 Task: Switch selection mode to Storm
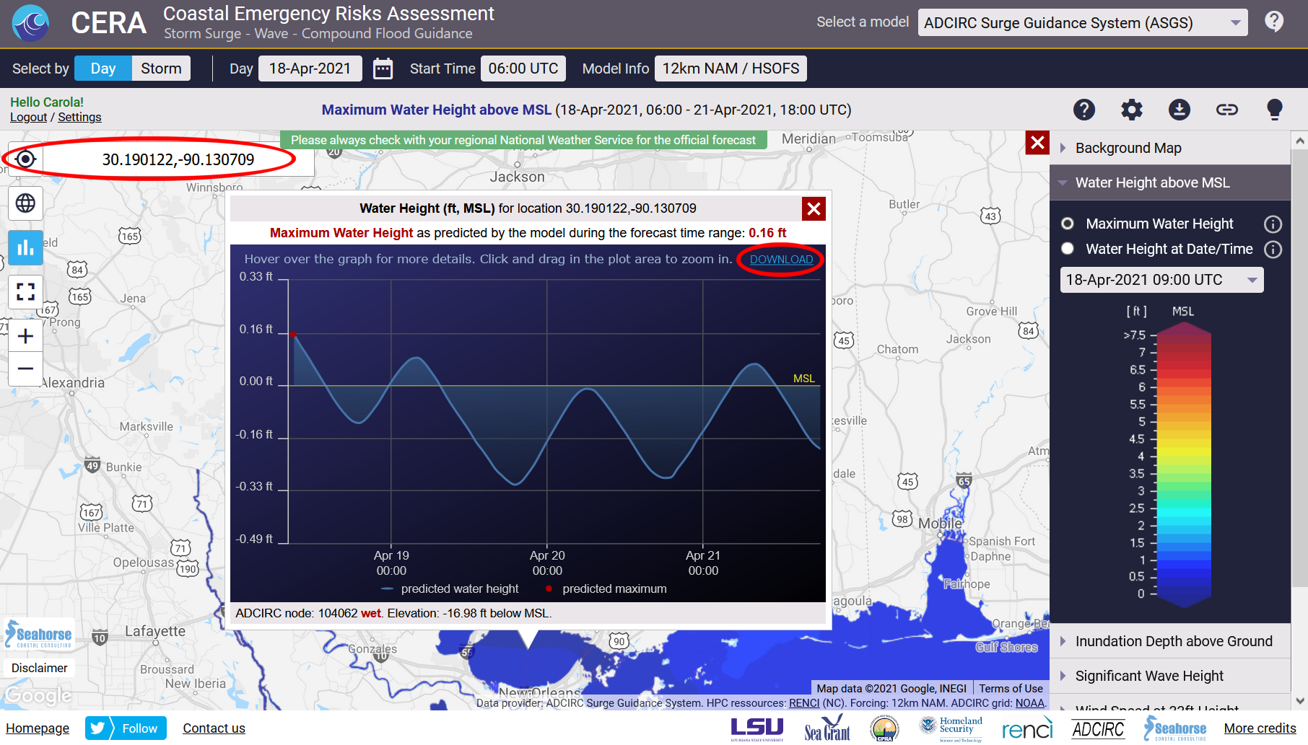click(x=160, y=68)
